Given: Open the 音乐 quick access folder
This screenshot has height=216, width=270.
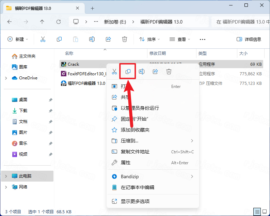Looking at the screenshot, I should pyautogui.click(x=19, y=143).
